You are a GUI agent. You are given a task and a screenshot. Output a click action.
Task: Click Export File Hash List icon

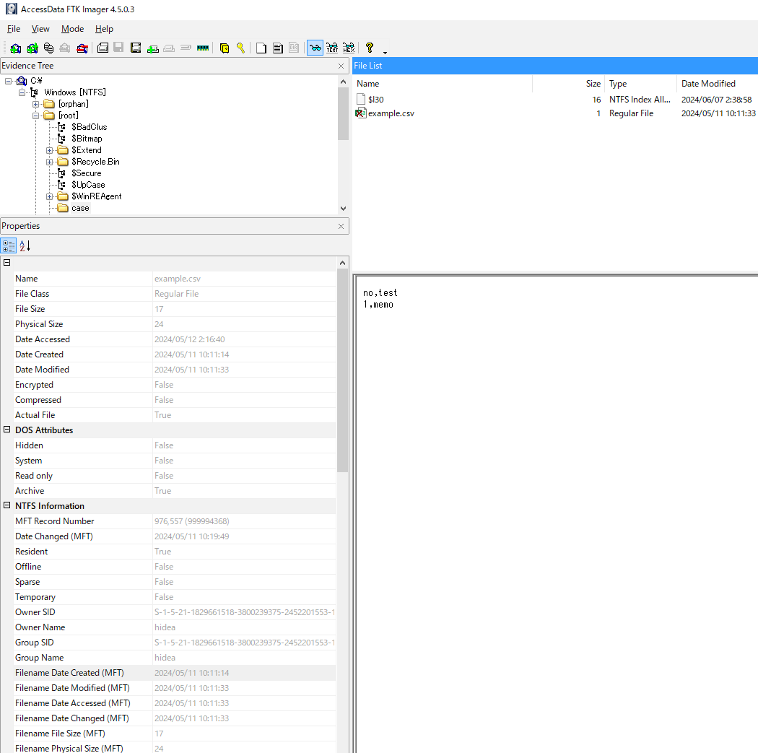click(277, 48)
